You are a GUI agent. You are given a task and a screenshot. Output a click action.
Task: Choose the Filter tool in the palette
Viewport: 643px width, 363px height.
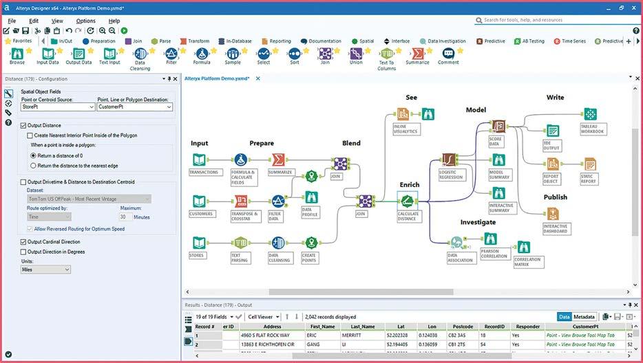click(171, 53)
